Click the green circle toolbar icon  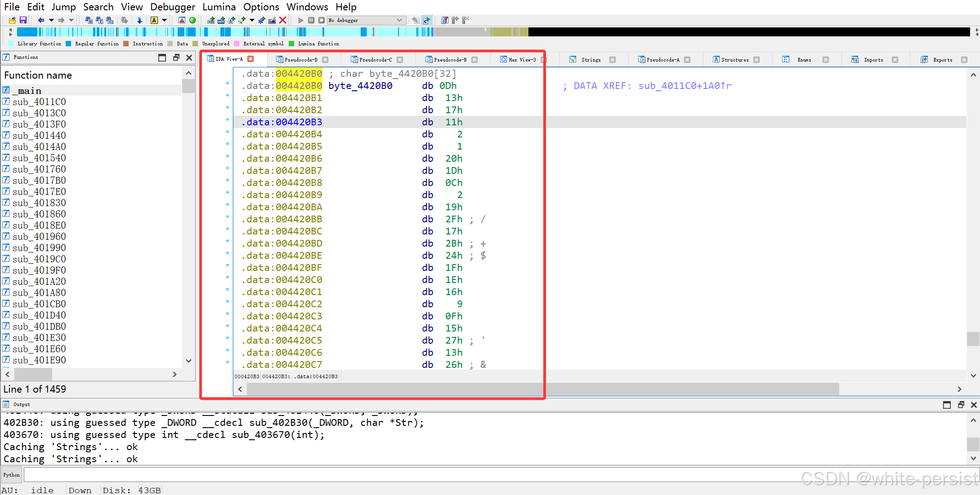pos(192,20)
